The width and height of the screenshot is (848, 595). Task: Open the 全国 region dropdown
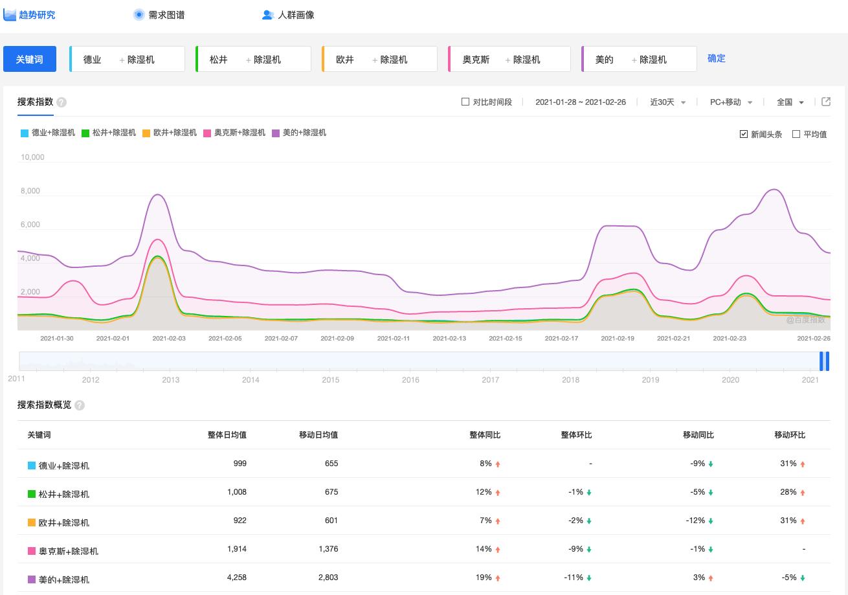tap(790, 102)
